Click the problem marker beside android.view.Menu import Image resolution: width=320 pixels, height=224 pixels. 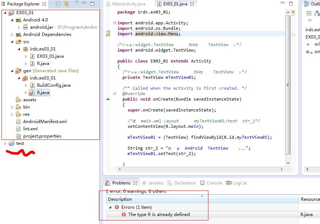coord(108,33)
